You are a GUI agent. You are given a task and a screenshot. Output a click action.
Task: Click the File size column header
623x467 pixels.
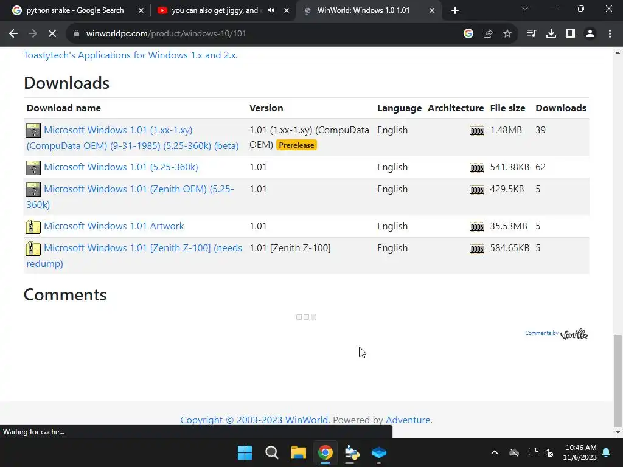(x=507, y=108)
